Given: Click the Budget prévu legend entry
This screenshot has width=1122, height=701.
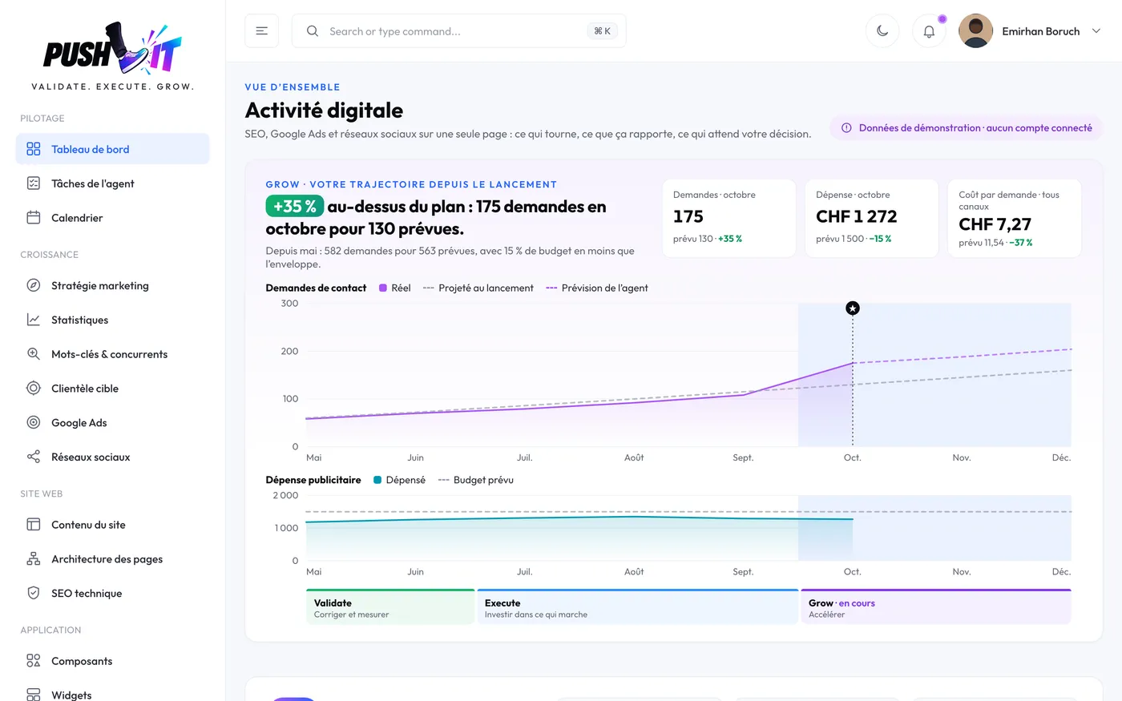Looking at the screenshot, I should tap(476, 480).
